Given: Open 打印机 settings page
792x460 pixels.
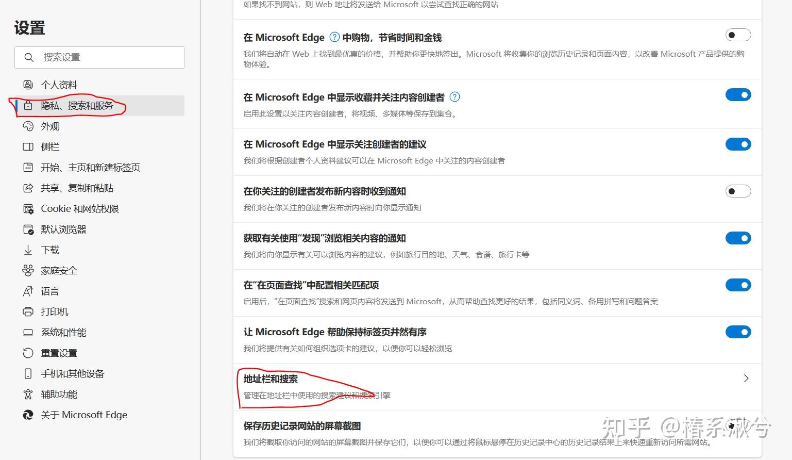Looking at the screenshot, I should pyautogui.click(x=99, y=311).
